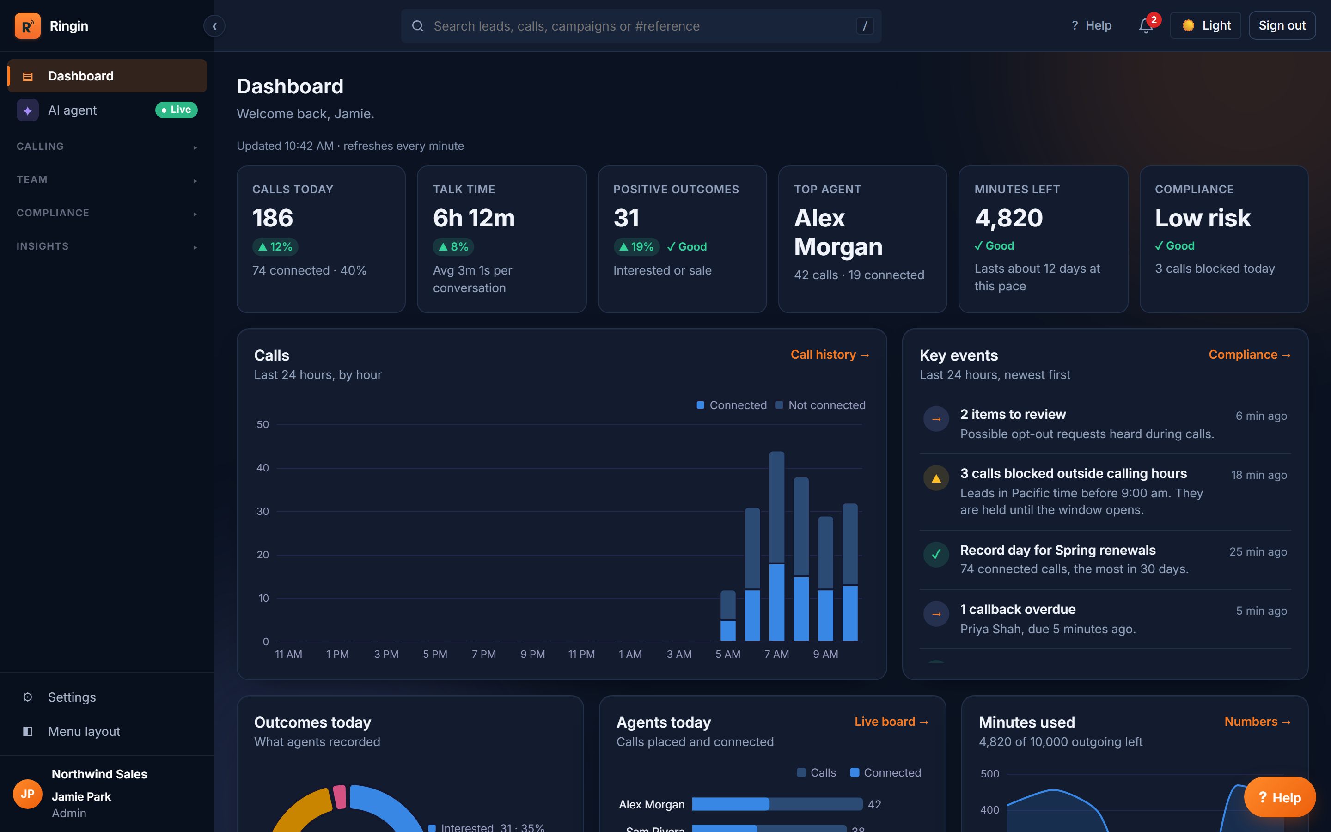The height and width of the screenshot is (832, 1331).
Task: Click the search magnifier icon
Action: point(417,26)
